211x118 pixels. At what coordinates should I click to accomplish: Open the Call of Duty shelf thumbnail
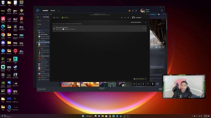tap(71, 85)
